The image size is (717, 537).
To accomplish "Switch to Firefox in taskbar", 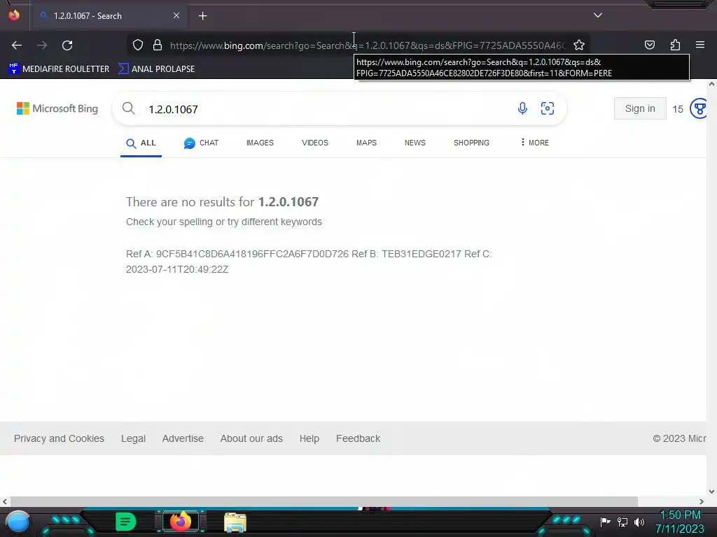I will pyautogui.click(x=180, y=522).
